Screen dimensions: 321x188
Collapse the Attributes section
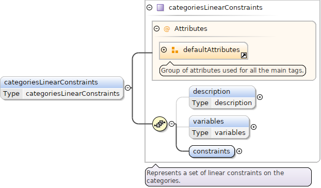tap(156, 29)
